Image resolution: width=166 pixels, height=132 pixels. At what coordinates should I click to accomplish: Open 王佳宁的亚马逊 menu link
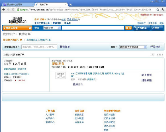(x=42, y=23)
